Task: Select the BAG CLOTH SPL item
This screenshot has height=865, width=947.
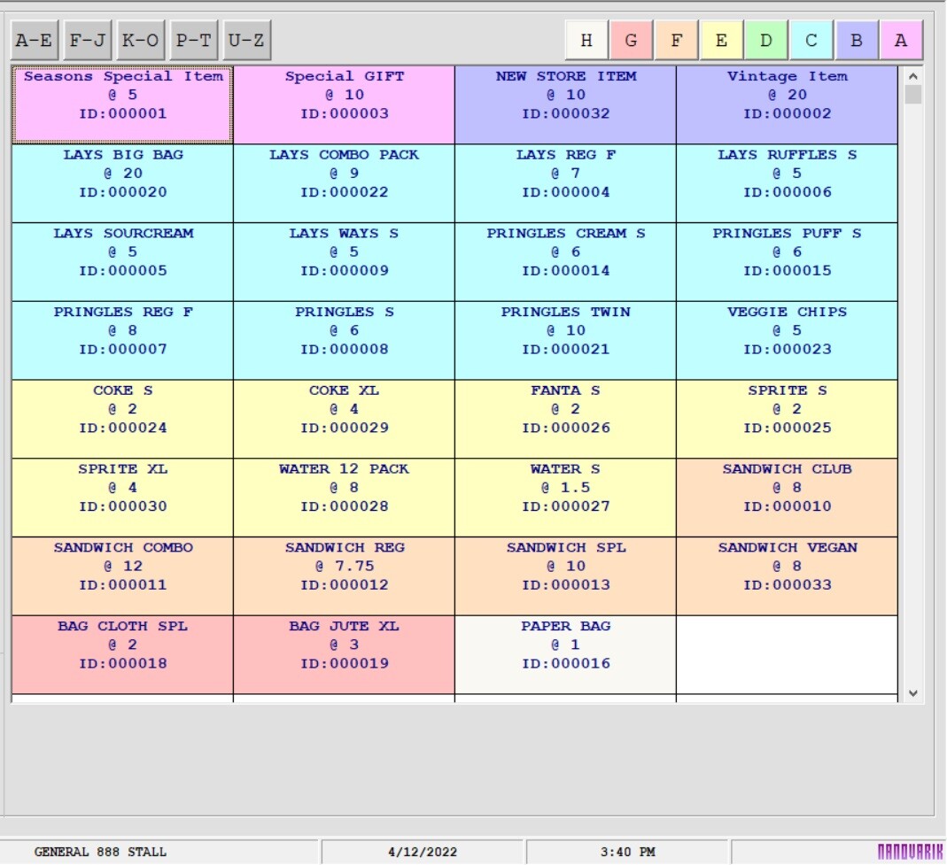Action: click(122, 654)
